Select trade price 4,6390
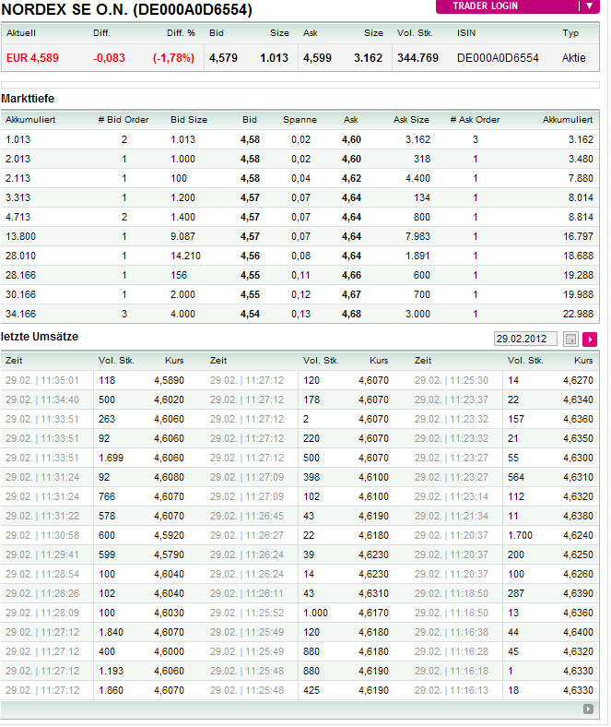This screenshot has width=611, height=727. point(578,593)
